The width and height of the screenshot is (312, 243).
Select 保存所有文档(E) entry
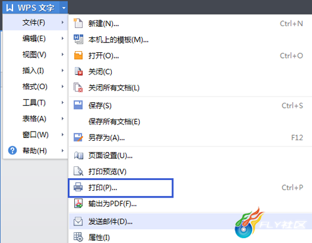[x=190, y=121]
